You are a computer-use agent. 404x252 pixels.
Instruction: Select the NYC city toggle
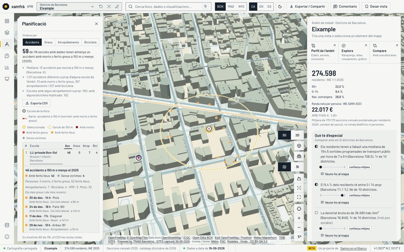(x=241, y=6)
